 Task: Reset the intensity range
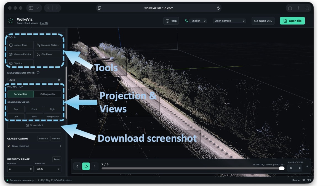click(57, 159)
